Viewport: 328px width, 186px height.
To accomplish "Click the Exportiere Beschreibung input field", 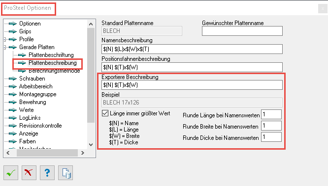I will coord(192,85).
